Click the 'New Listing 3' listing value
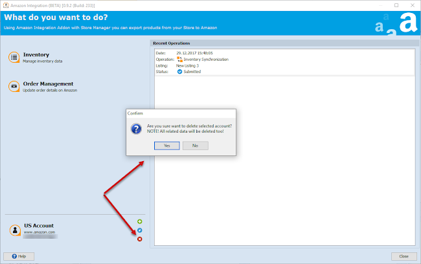The image size is (421, 264). point(187,66)
